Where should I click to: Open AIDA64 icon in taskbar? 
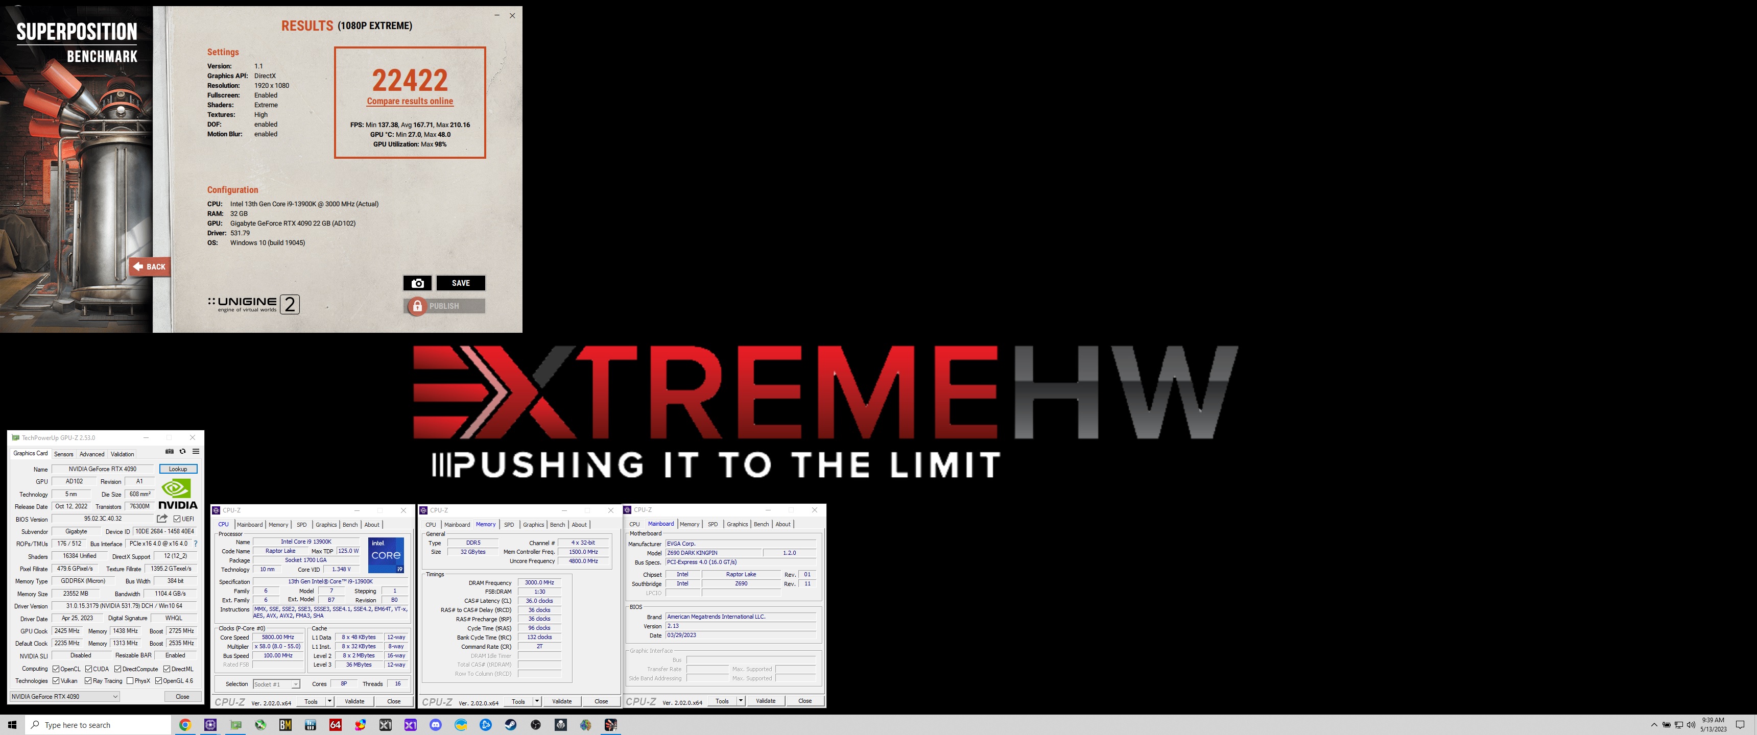tap(335, 725)
